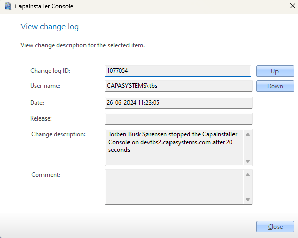Click the 'Change description:' label
The image size is (298, 238).
click(58, 134)
